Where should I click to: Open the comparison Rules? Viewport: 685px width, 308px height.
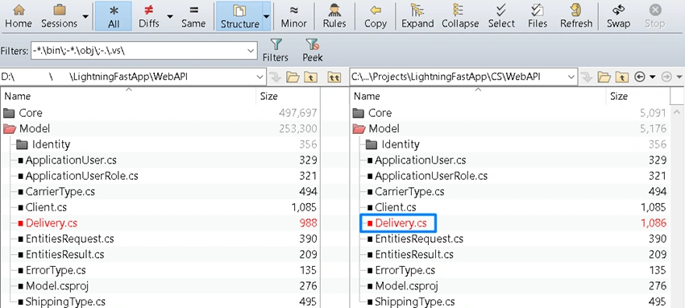point(334,16)
